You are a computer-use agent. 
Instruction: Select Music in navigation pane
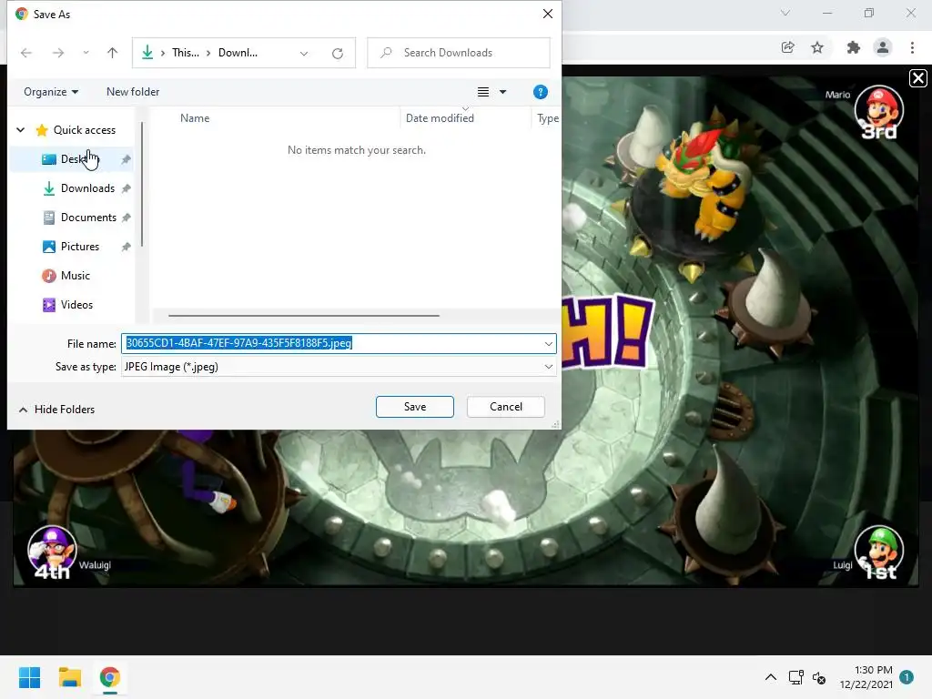click(x=75, y=276)
